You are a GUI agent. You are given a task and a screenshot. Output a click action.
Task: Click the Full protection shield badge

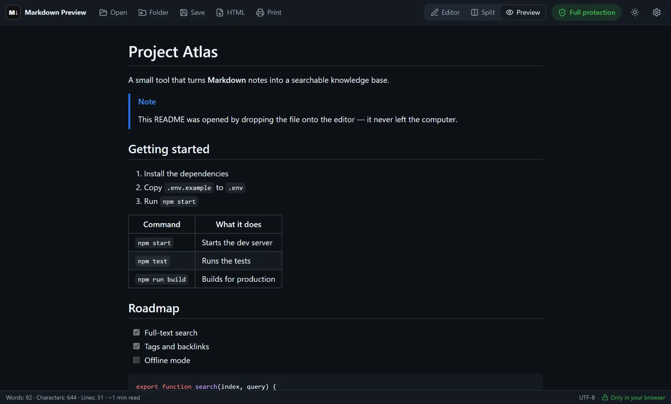coord(587,13)
